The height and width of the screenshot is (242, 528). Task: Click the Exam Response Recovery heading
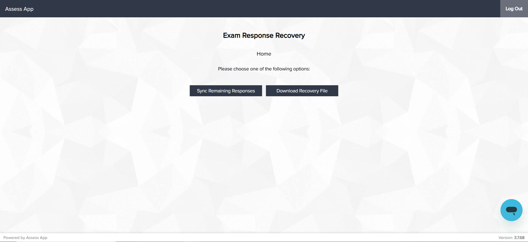point(264,35)
